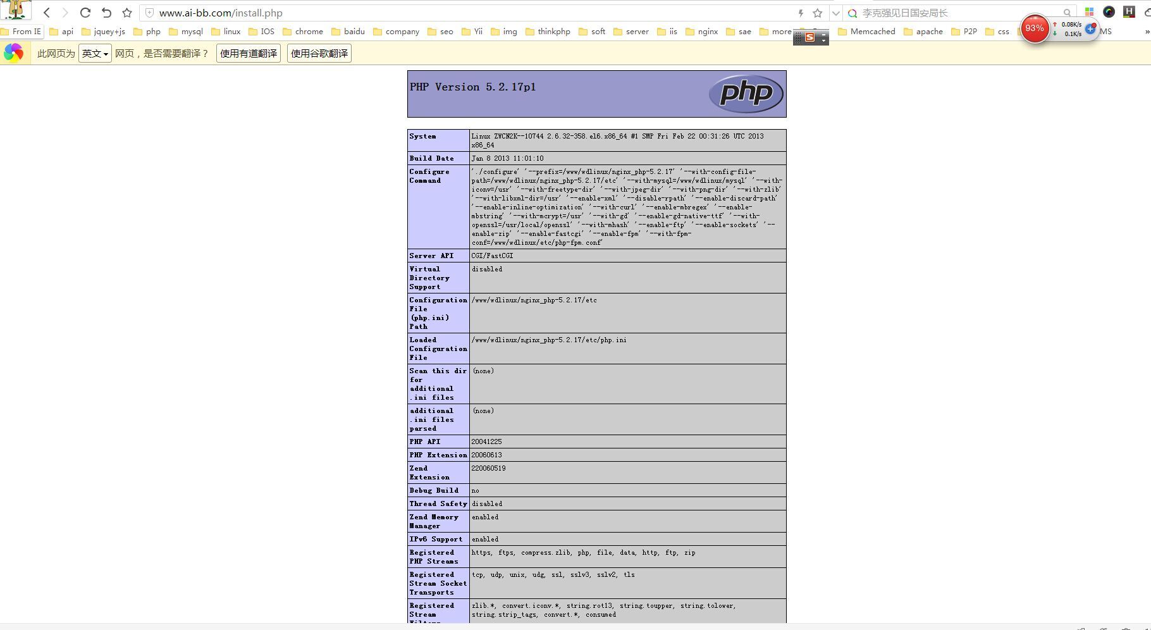Open the img bookmark folder

(x=504, y=31)
